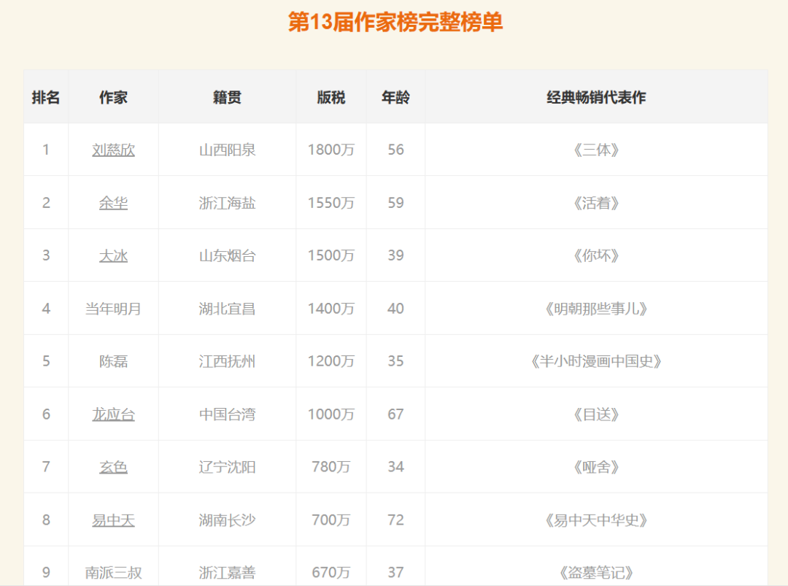Click the 陈磊 author name
Screen dimensions: 788x586
click(113, 361)
